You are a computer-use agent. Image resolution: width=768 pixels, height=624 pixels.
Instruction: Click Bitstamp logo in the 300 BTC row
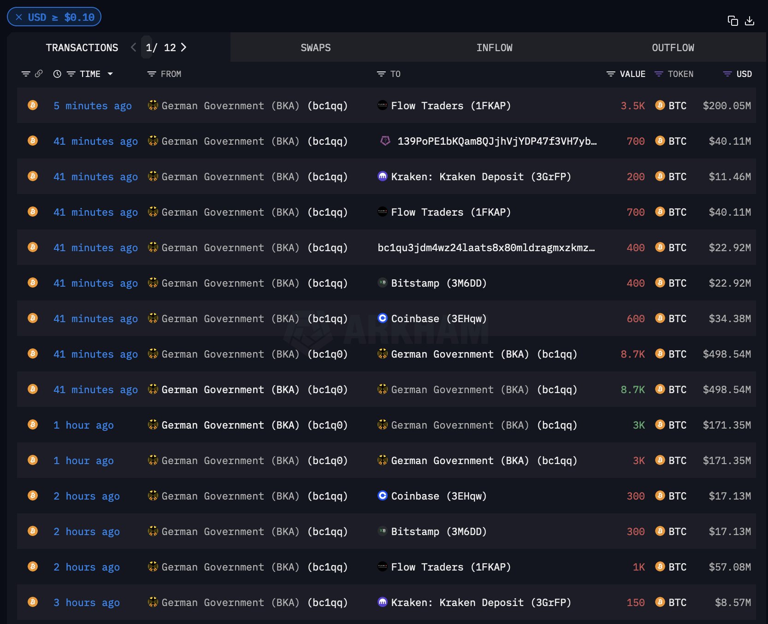click(382, 531)
